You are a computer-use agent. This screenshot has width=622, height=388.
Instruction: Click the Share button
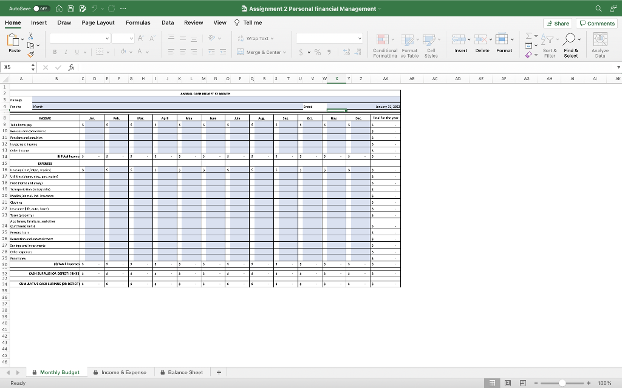click(x=556, y=23)
